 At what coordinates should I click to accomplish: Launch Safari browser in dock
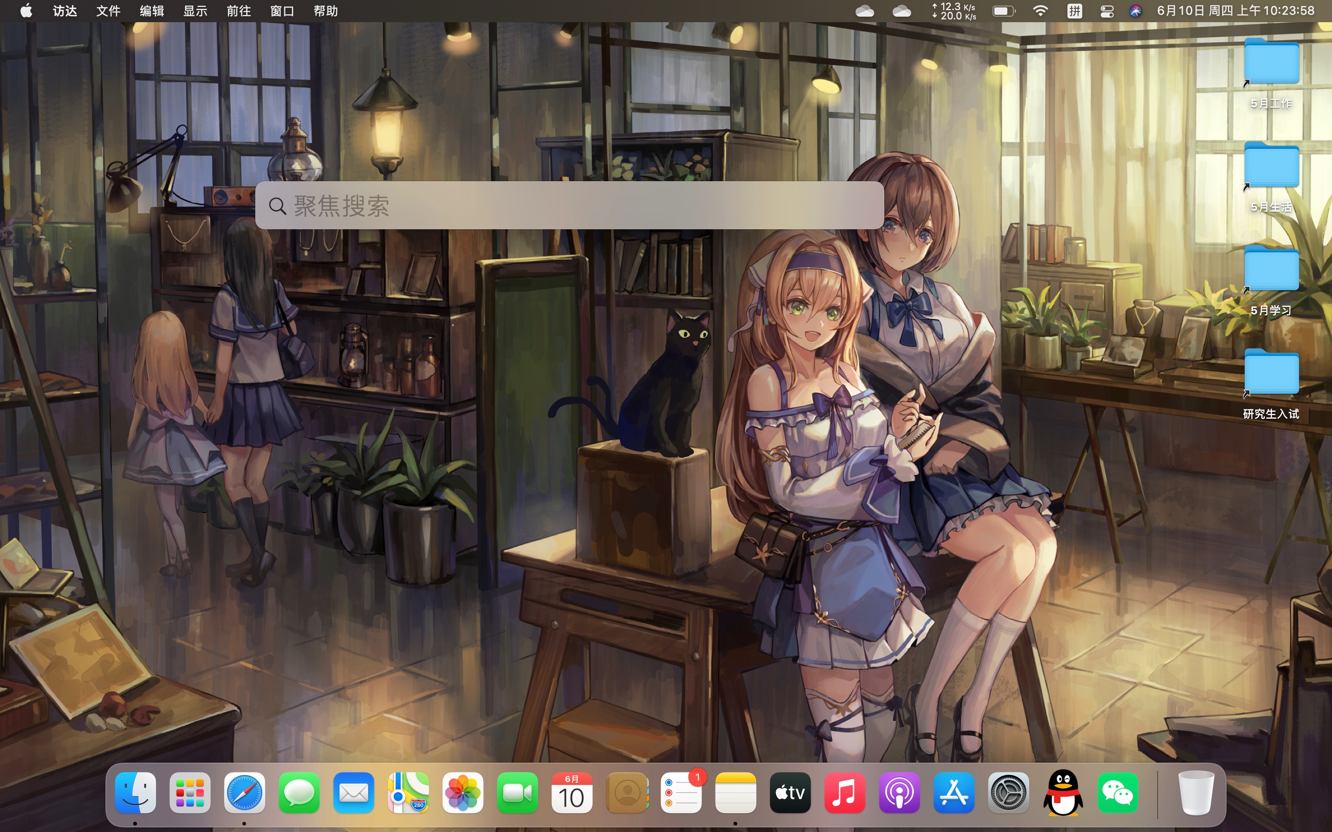244,793
